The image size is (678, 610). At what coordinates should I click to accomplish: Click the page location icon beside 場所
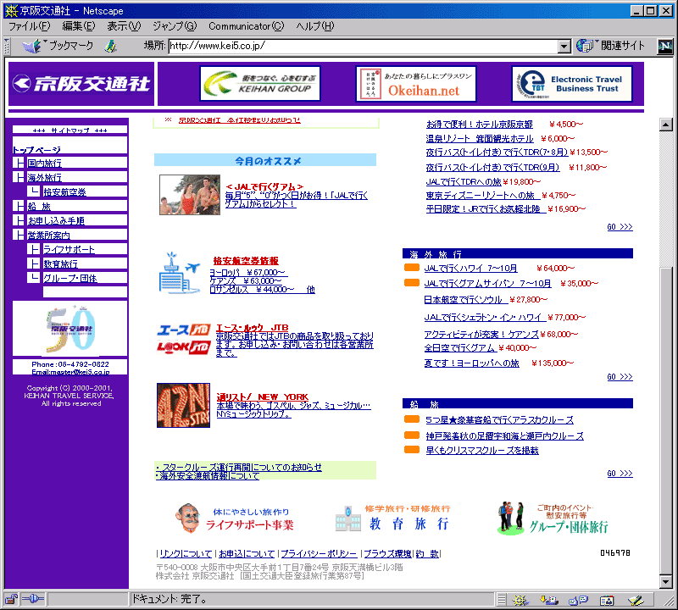[x=111, y=46]
